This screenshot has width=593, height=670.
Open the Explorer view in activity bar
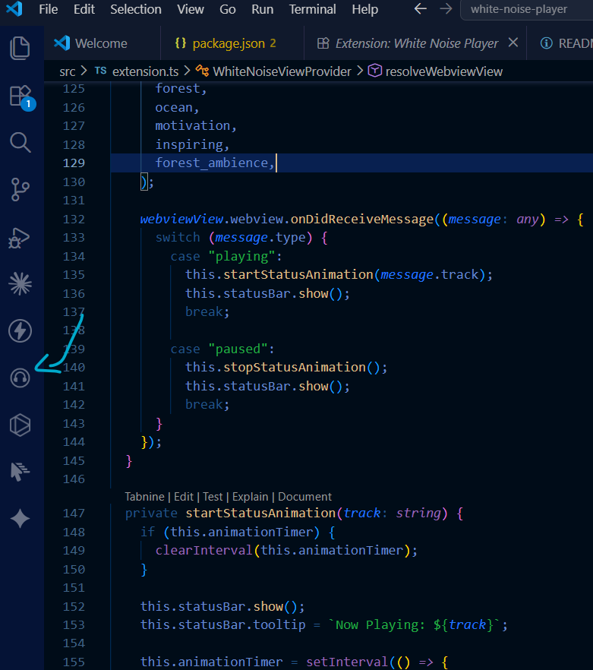[x=20, y=48]
